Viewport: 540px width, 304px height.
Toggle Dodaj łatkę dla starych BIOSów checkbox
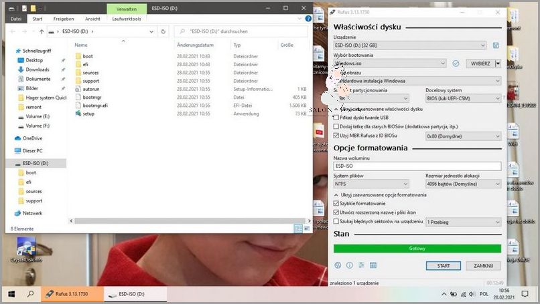coord(336,126)
